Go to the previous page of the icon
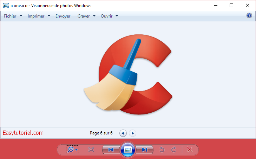Image resolution: width=256 pixels, height=159 pixels. pyautogui.click(x=123, y=133)
